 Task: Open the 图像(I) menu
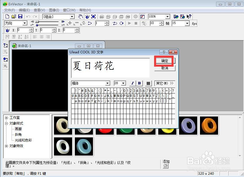[54, 10]
